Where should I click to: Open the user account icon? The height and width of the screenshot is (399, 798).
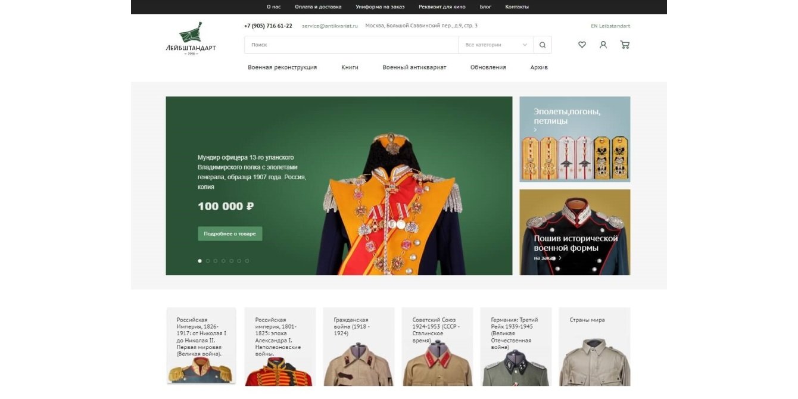603,45
